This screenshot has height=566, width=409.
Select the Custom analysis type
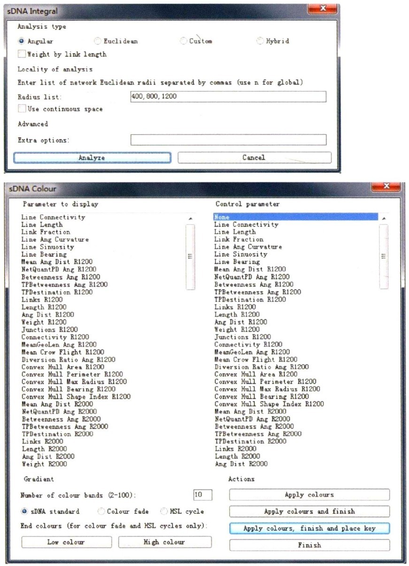click(x=184, y=41)
